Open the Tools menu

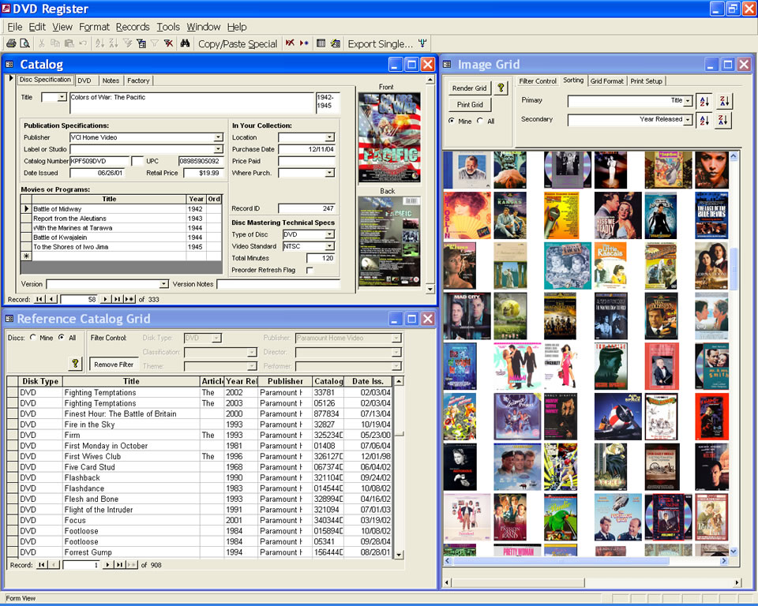[x=168, y=27]
